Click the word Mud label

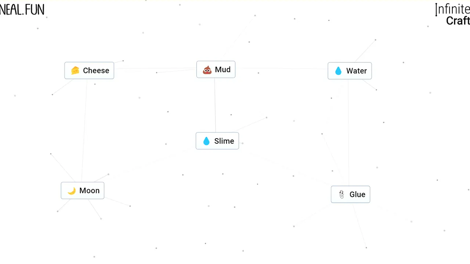click(223, 70)
